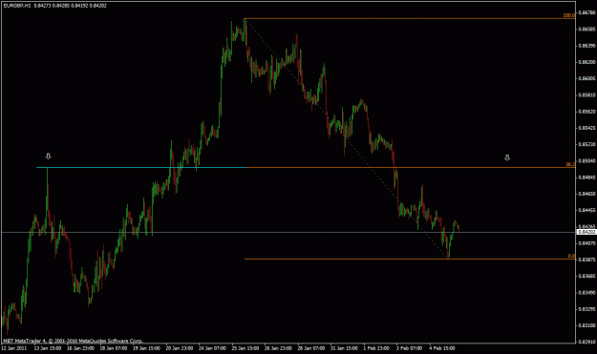
Task: Click the 28 Jan 07:00 time label
Action: [x=311, y=348]
